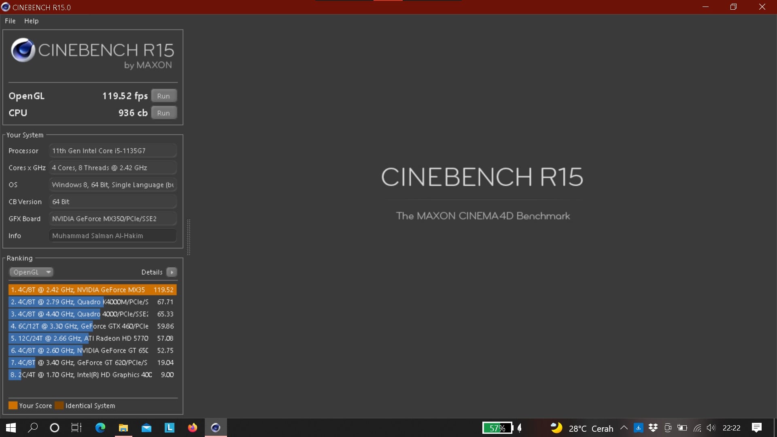Select ranking entry 2 Quadro K4000M

click(92, 302)
